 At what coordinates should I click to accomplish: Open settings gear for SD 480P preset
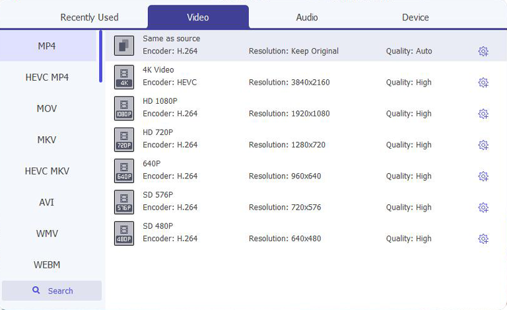coord(483,239)
